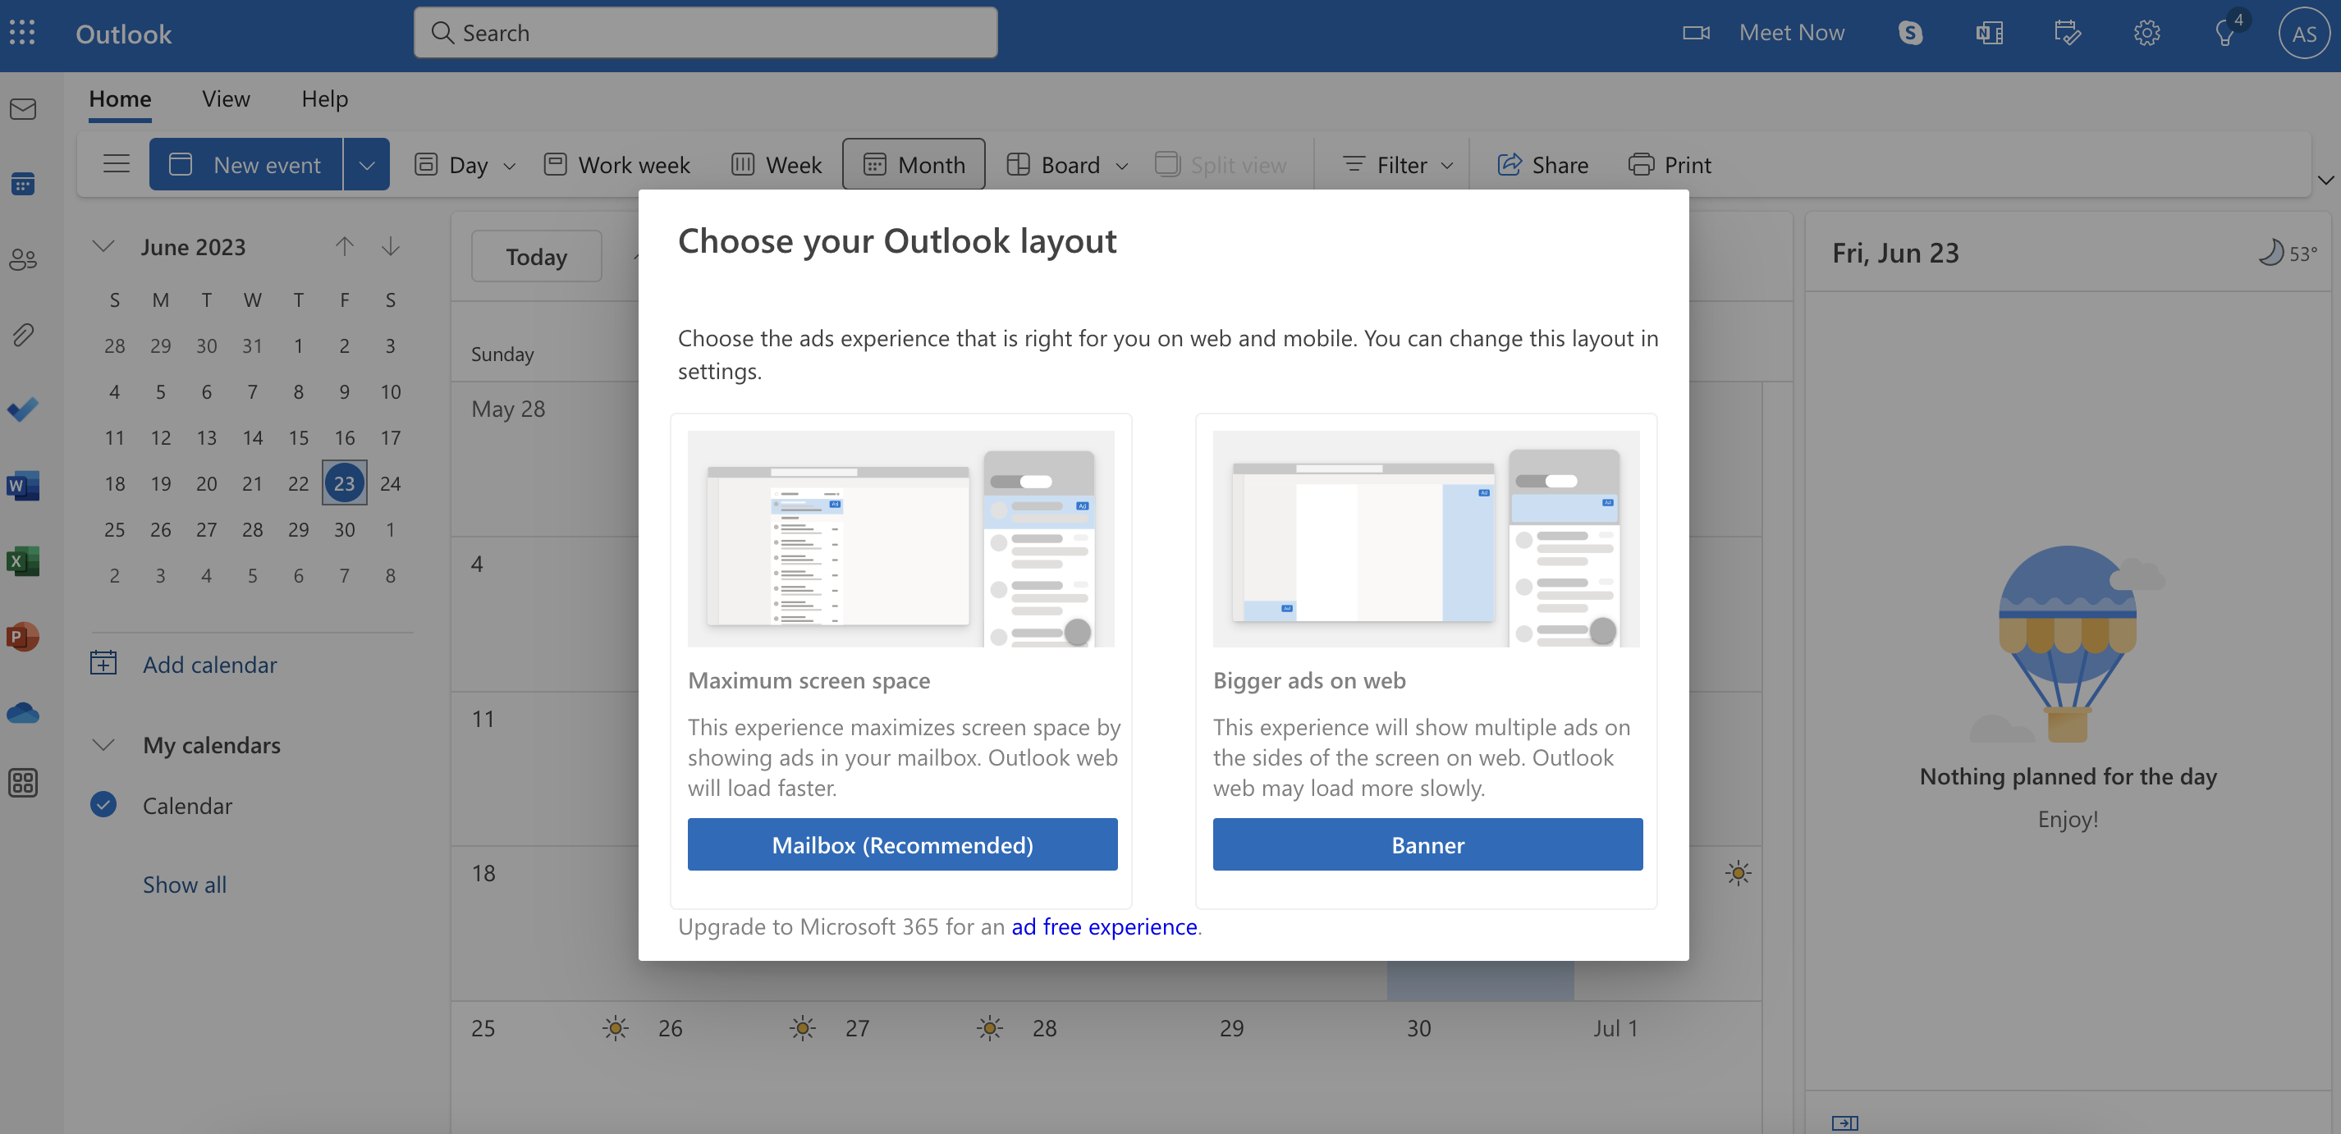Open OneDrive cloud icon
Image resolution: width=2341 pixels, height=1134 pixels.
point(23,711)
